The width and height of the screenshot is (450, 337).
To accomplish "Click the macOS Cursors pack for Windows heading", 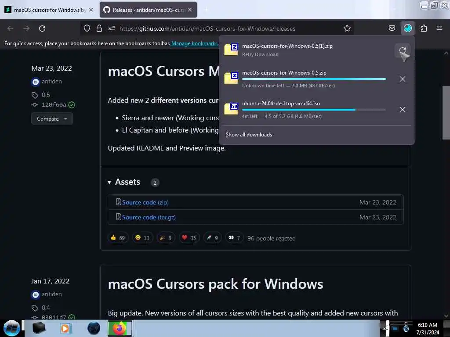I will pos(215,284).
